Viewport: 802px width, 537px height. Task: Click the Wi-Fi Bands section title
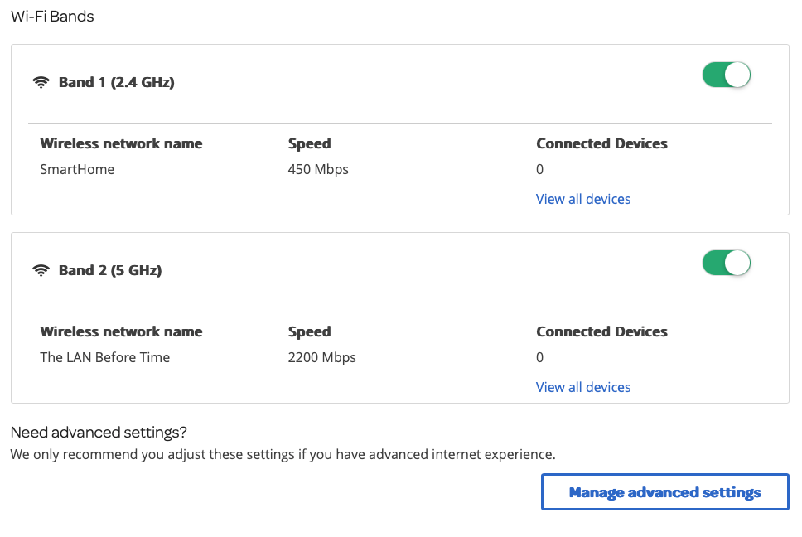(x=52, y=17)
